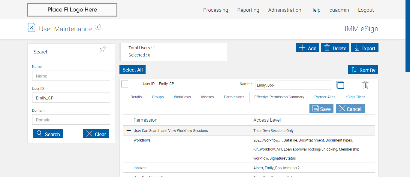
Task: Open the Administration menu
Action: tap(285, 10)
